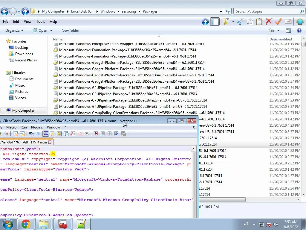Expand the address bar history dropdown

[221, 12]
